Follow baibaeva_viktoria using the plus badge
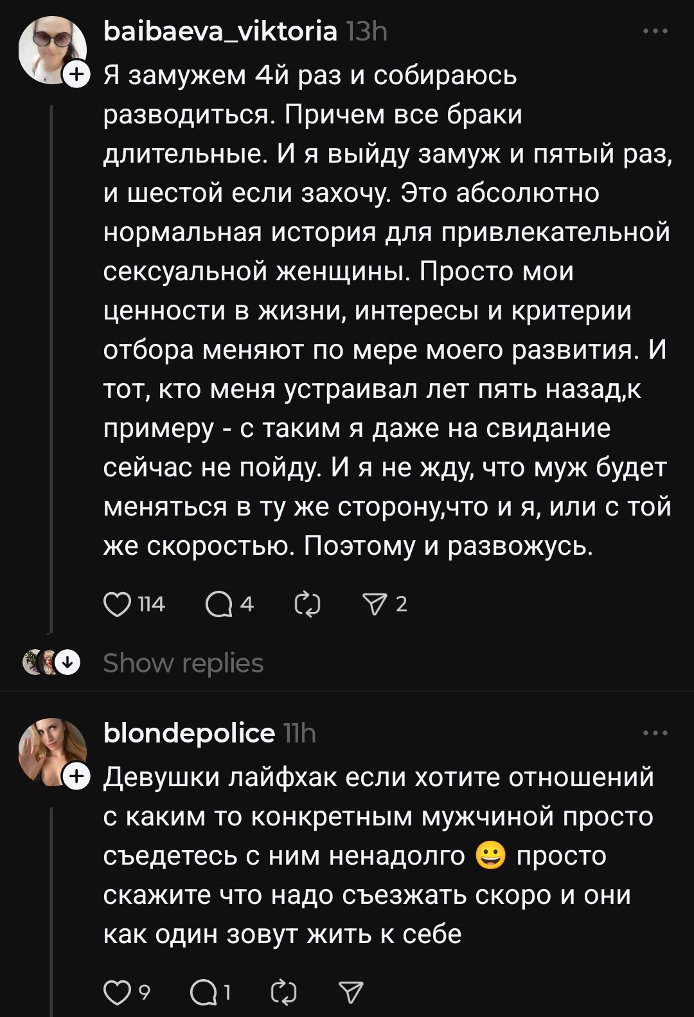 point(76,75)
